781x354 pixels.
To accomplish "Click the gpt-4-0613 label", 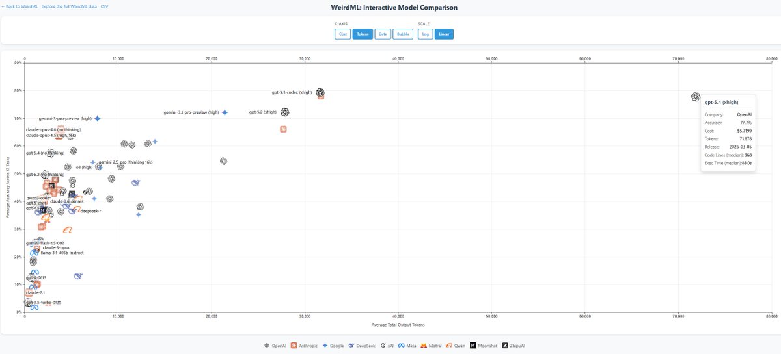I will (x=36, y=277).
